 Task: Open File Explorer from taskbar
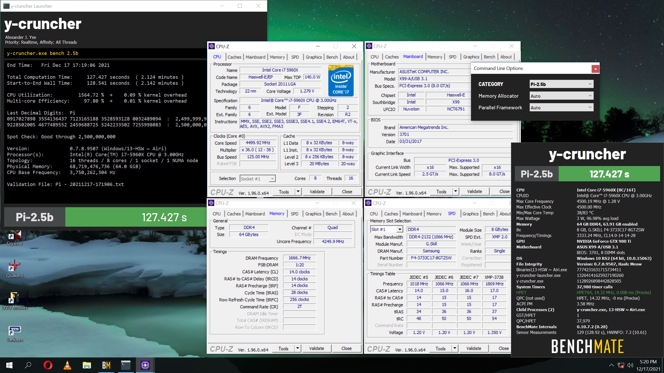tap(87, 365)
